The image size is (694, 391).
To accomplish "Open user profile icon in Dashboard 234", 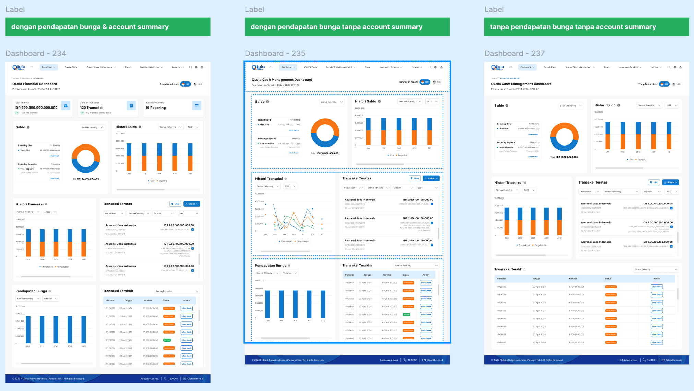I will pos(202,67).
